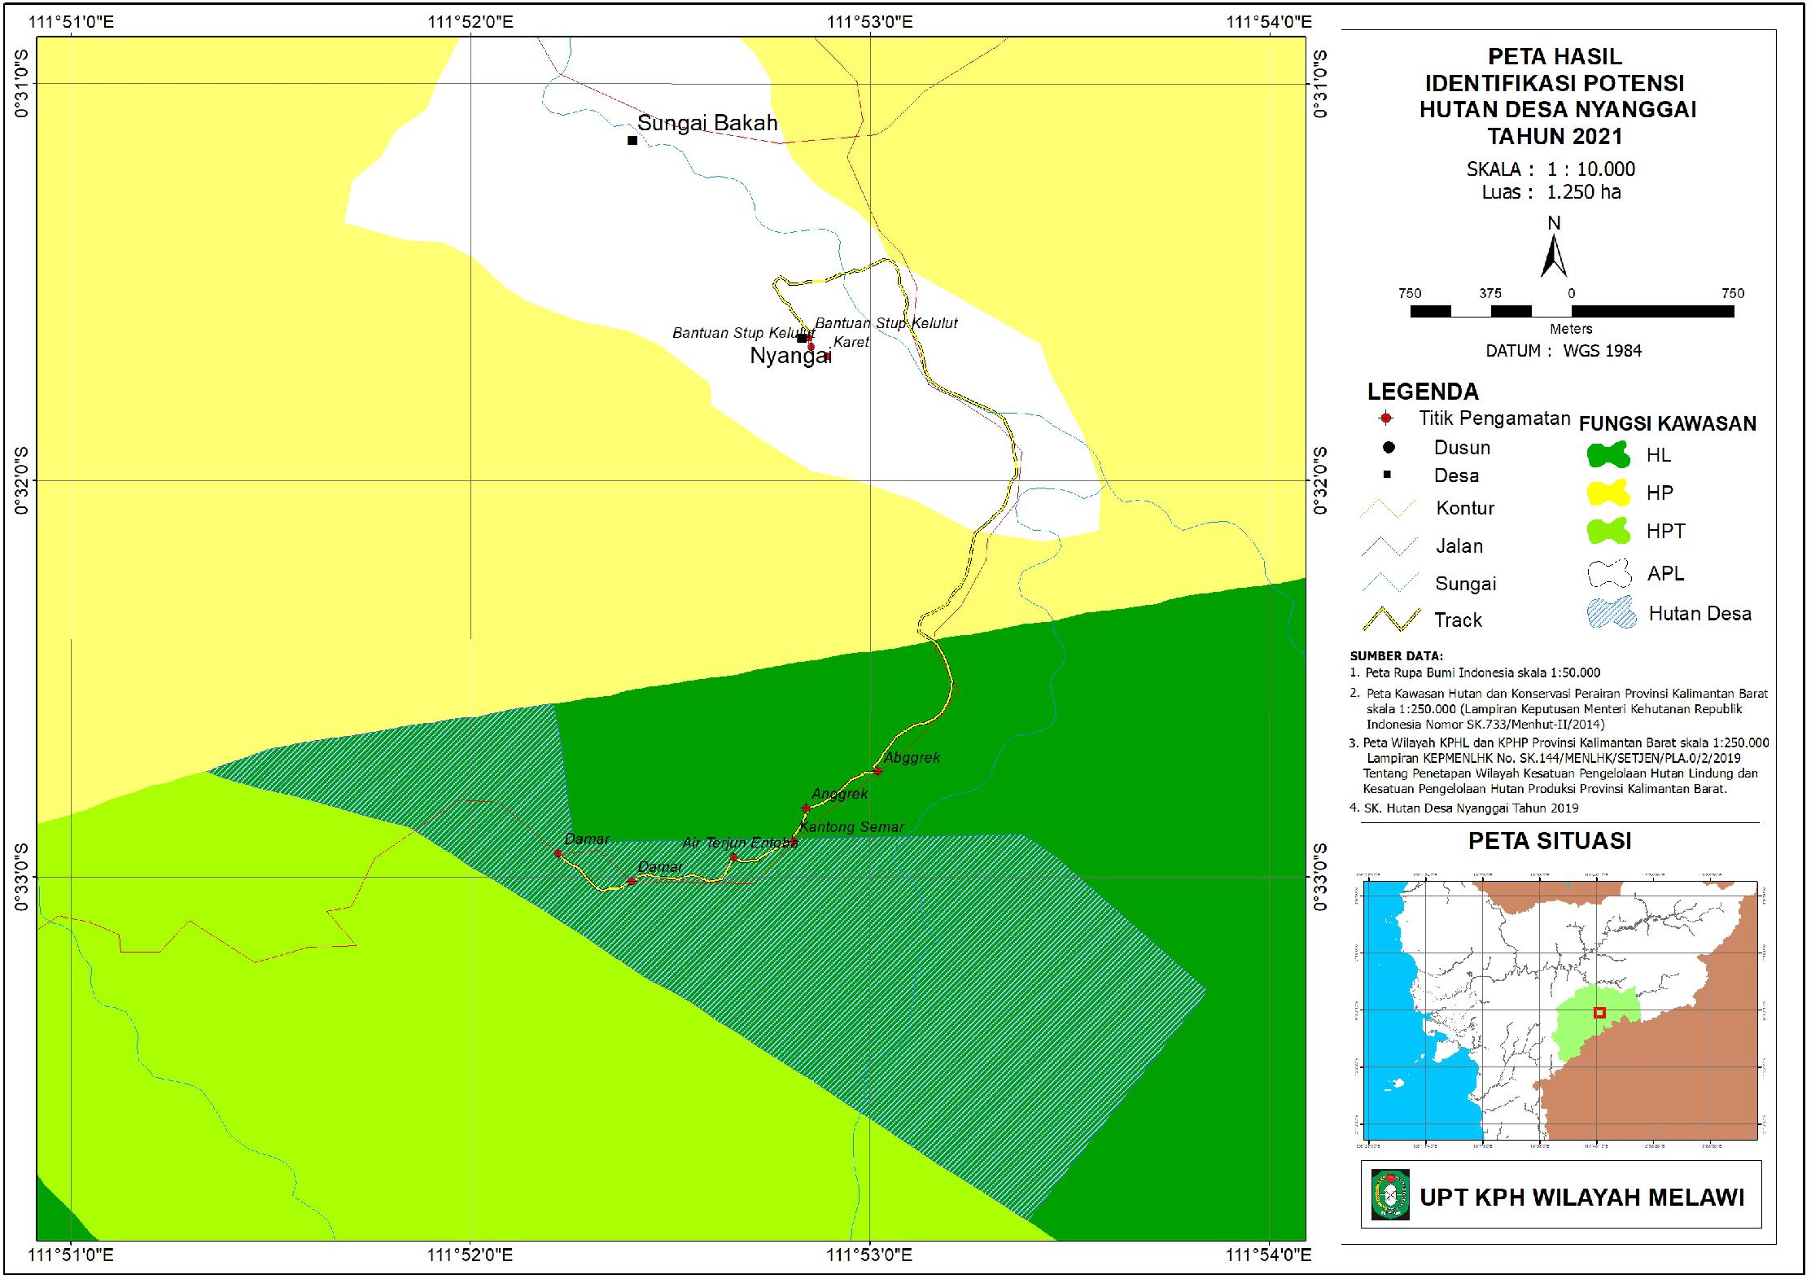
Task: Click the 'SUMBER DATA:' heading
Action: [1396, 655]
